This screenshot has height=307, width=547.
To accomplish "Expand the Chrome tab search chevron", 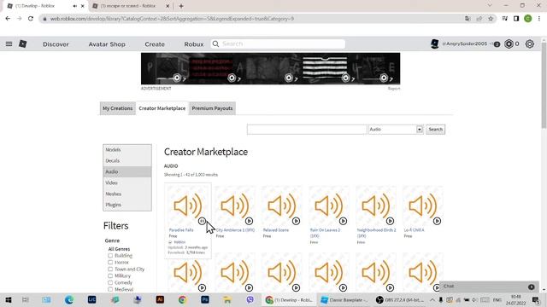I will pyautogui.click(x=490, y=6).
